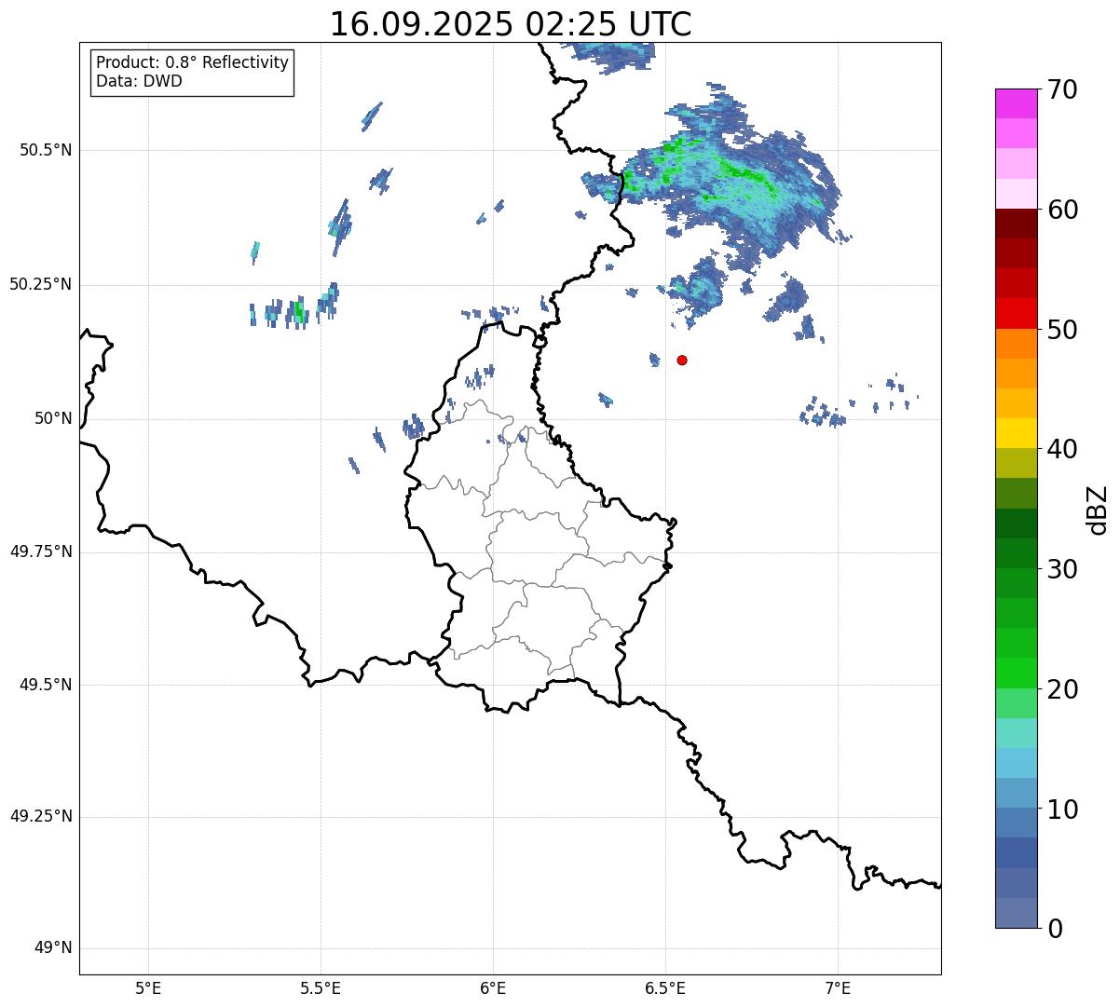Click the 5.5°E longitude axis label
The width and height of the screenshot is (1120, 1007).
click(x=321, y=987)
